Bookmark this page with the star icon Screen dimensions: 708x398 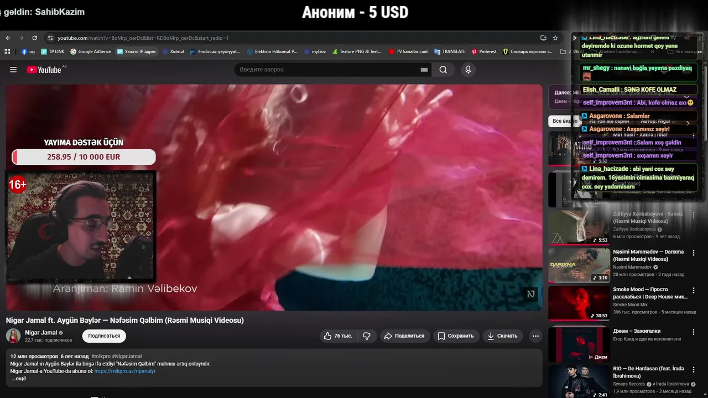click(555, 38)
